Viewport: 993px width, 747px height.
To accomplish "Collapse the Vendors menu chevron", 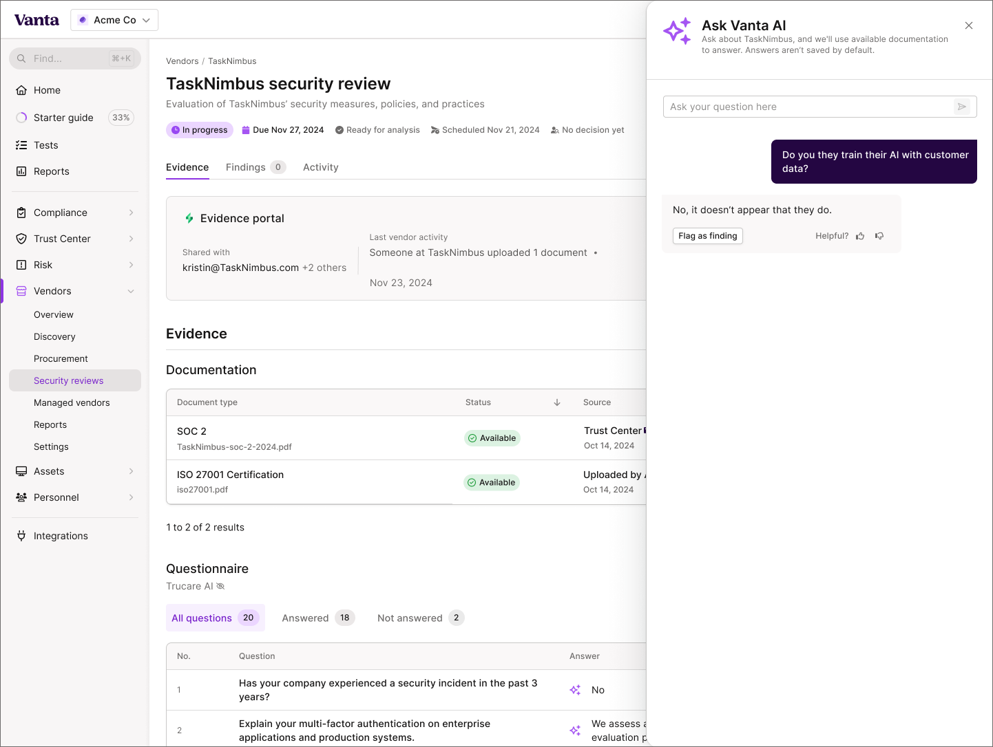I will point(131,291).
